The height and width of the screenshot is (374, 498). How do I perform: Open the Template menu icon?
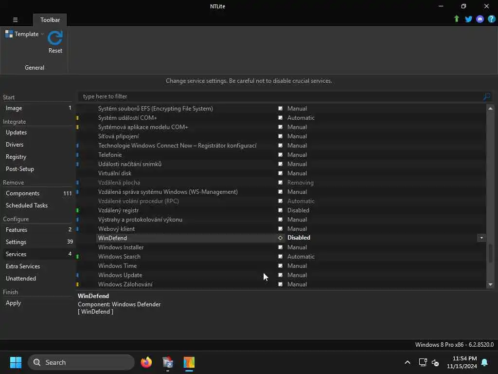tap(9, 34)
